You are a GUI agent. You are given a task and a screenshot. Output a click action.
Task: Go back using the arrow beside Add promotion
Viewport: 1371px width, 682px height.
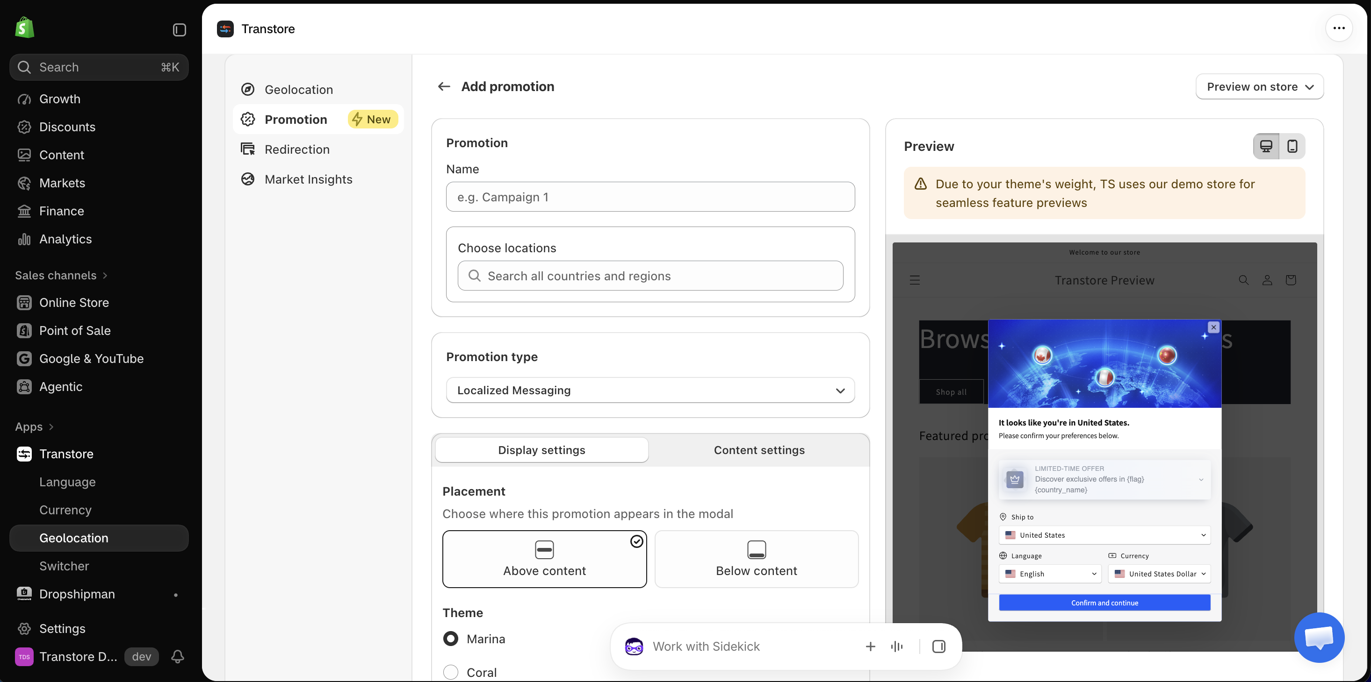coord(444,86)
